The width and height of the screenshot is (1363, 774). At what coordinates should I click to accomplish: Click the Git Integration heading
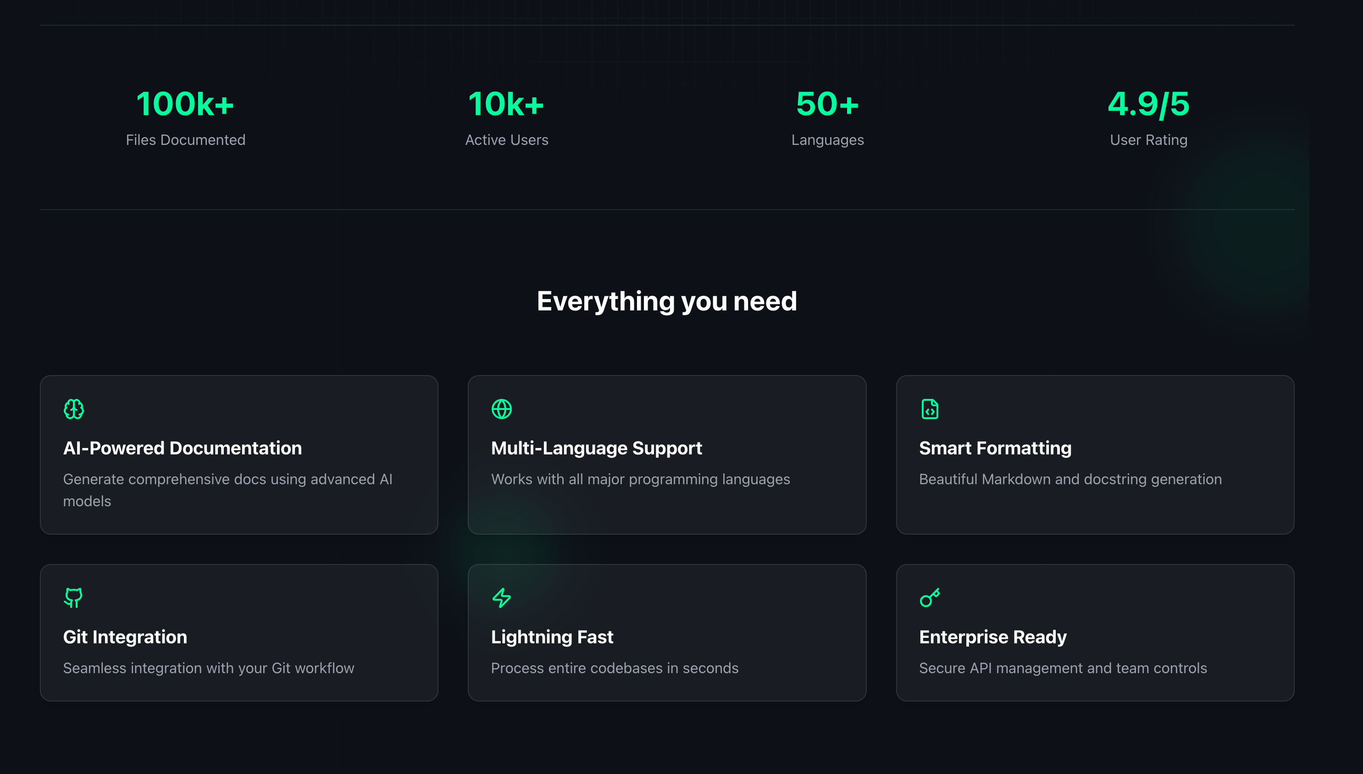[x=125, y=637]
